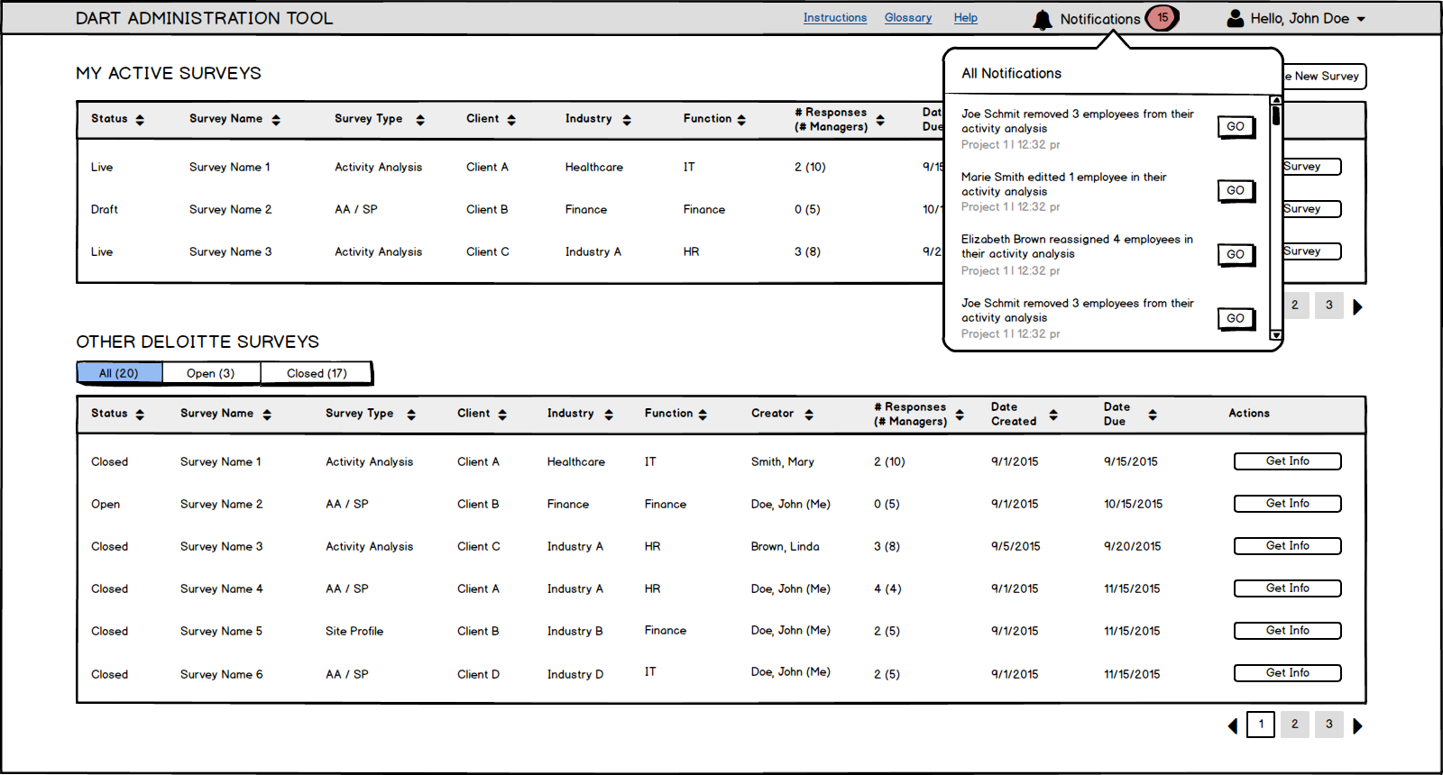The height and width of the screenshot is (775, 1443).
Task: Sort Other Deloitte Surveys by Industry
Action: click(x=609, y=415)
